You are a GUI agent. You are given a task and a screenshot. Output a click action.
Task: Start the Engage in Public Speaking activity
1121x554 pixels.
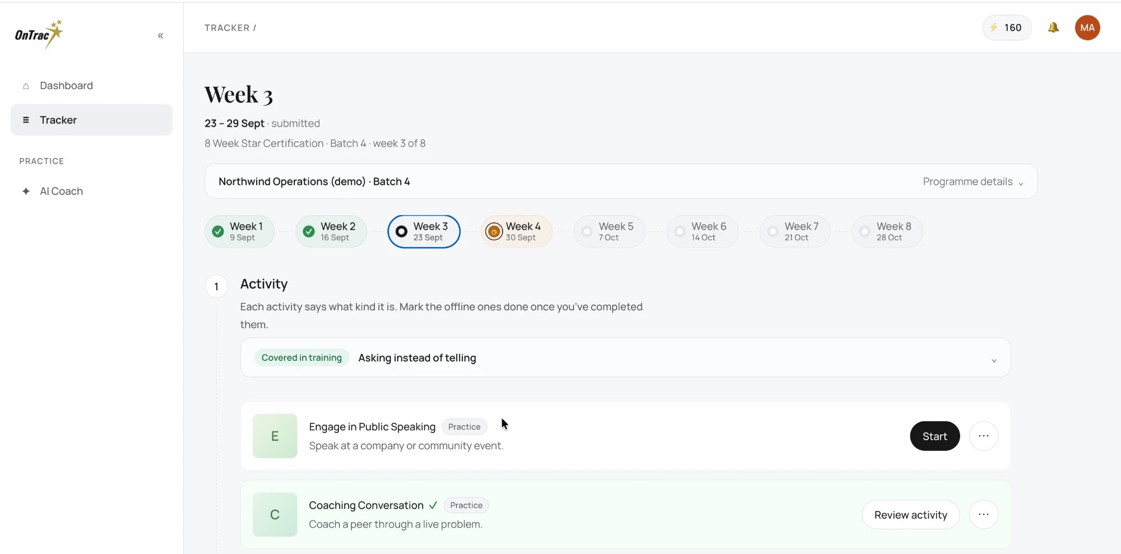pyautogui.click(x=935, y=436)
